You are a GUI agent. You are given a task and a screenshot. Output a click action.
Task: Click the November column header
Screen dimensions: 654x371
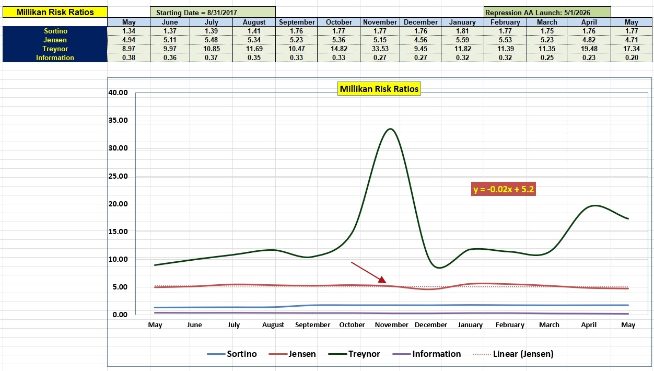point(380,22)
